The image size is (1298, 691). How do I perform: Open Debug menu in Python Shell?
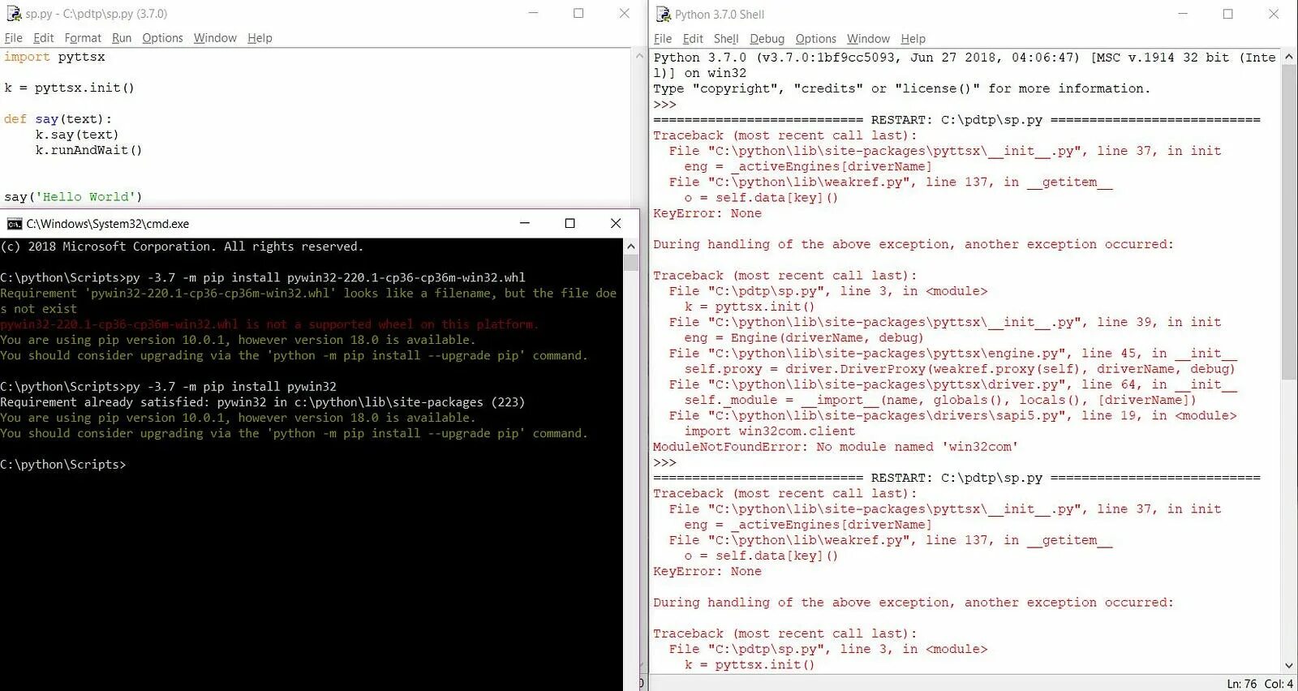(767, 39)
